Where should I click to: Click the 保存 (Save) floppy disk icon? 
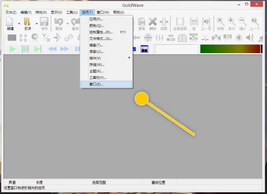coord(44,22)
